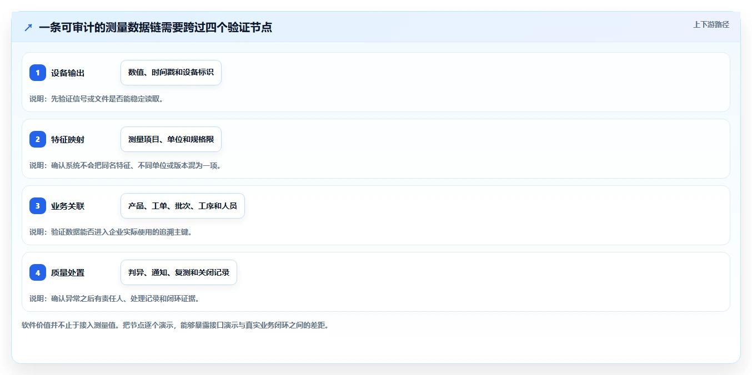Click the note 确认系统不会把同名特征、不同单位或版本混为一项

pyautogui.click(x=136, y=165)
